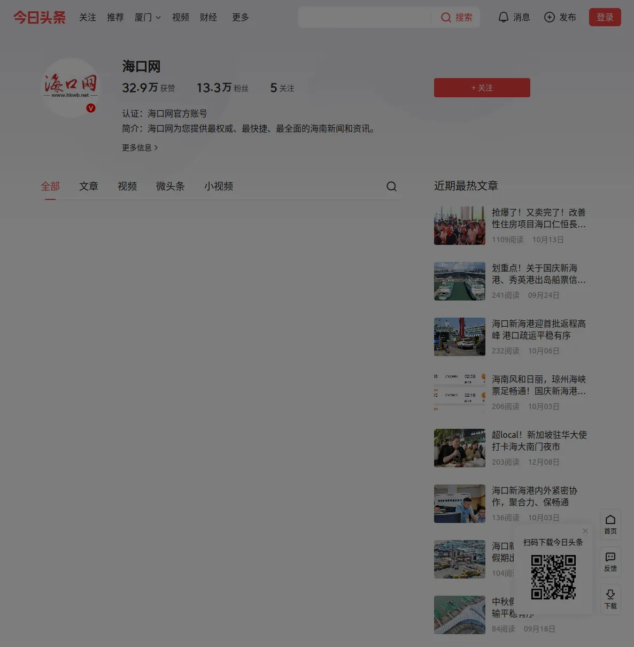Click the 1109阅读 read count

(508, 240)
